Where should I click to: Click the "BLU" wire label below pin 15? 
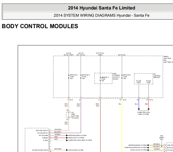[x=136, y=104]
